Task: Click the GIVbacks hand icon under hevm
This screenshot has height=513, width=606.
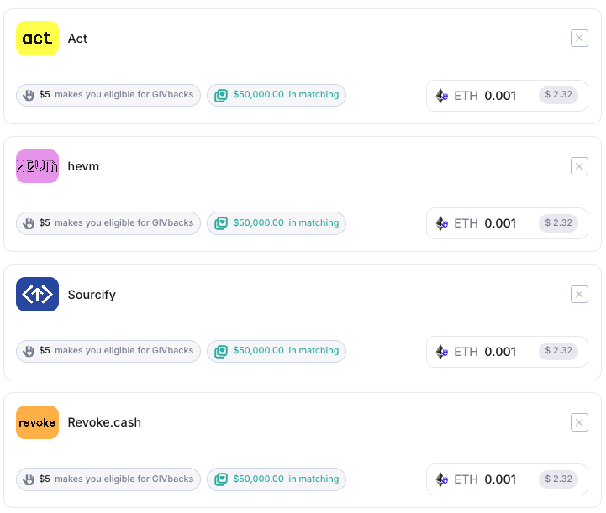Action: [29, 223]
